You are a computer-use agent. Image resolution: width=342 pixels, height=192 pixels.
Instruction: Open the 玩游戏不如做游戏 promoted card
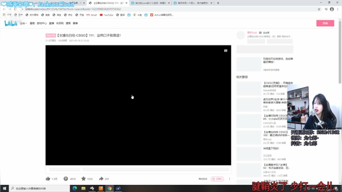click(265, 64)
